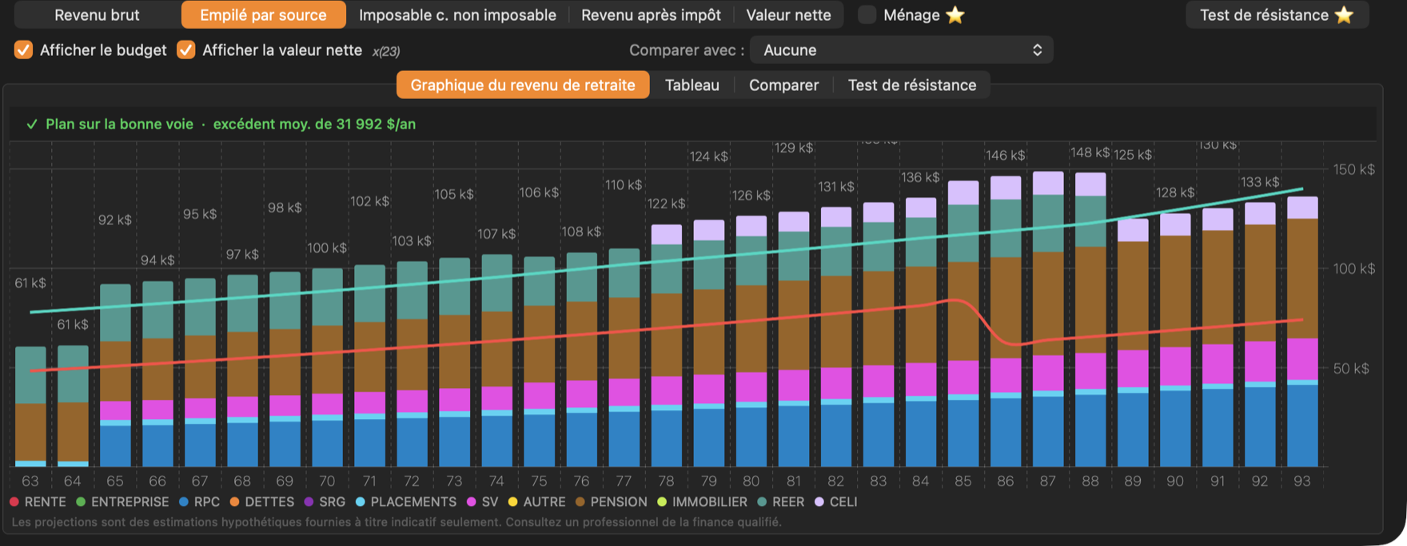Image resolution: width=1407 pixels, height=546 pixels.
Task: Click the SV magenta legend dot
Action: pos(472,502)
